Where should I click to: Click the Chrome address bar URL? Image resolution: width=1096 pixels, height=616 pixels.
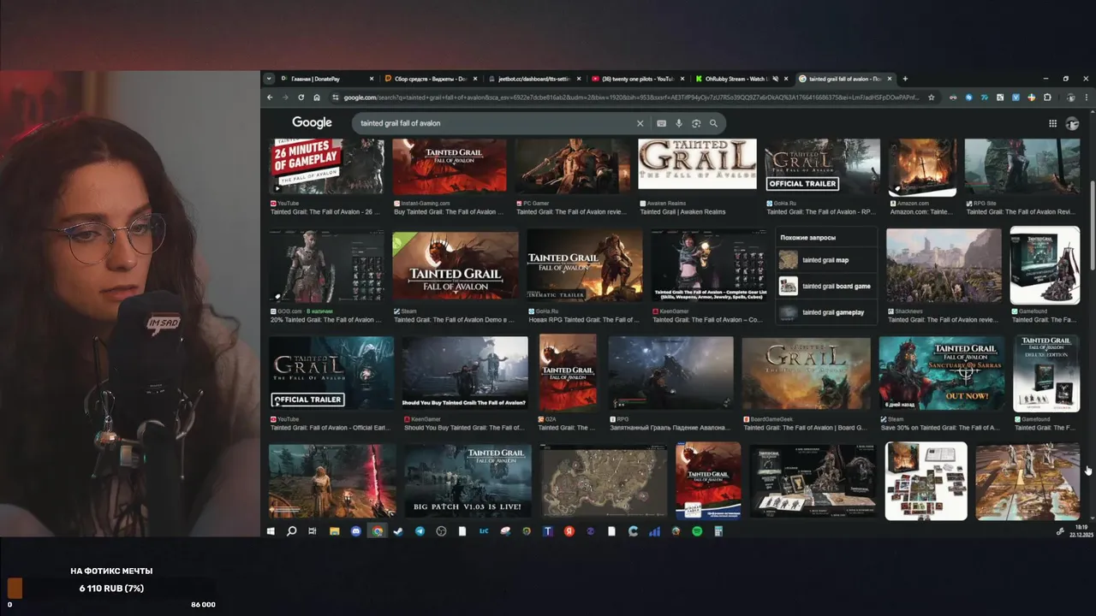click(632, 98)
